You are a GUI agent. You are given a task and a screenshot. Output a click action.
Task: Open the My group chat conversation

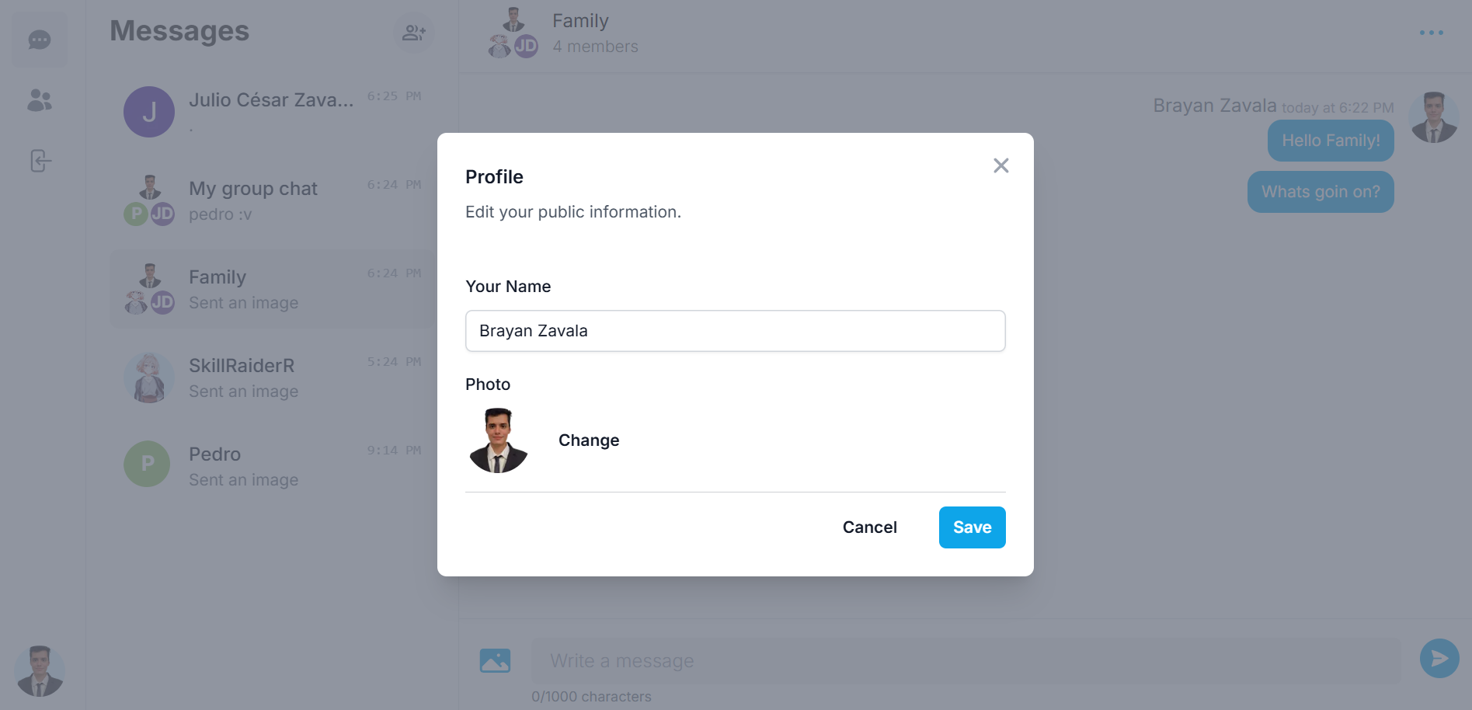[x=273, y=200]
